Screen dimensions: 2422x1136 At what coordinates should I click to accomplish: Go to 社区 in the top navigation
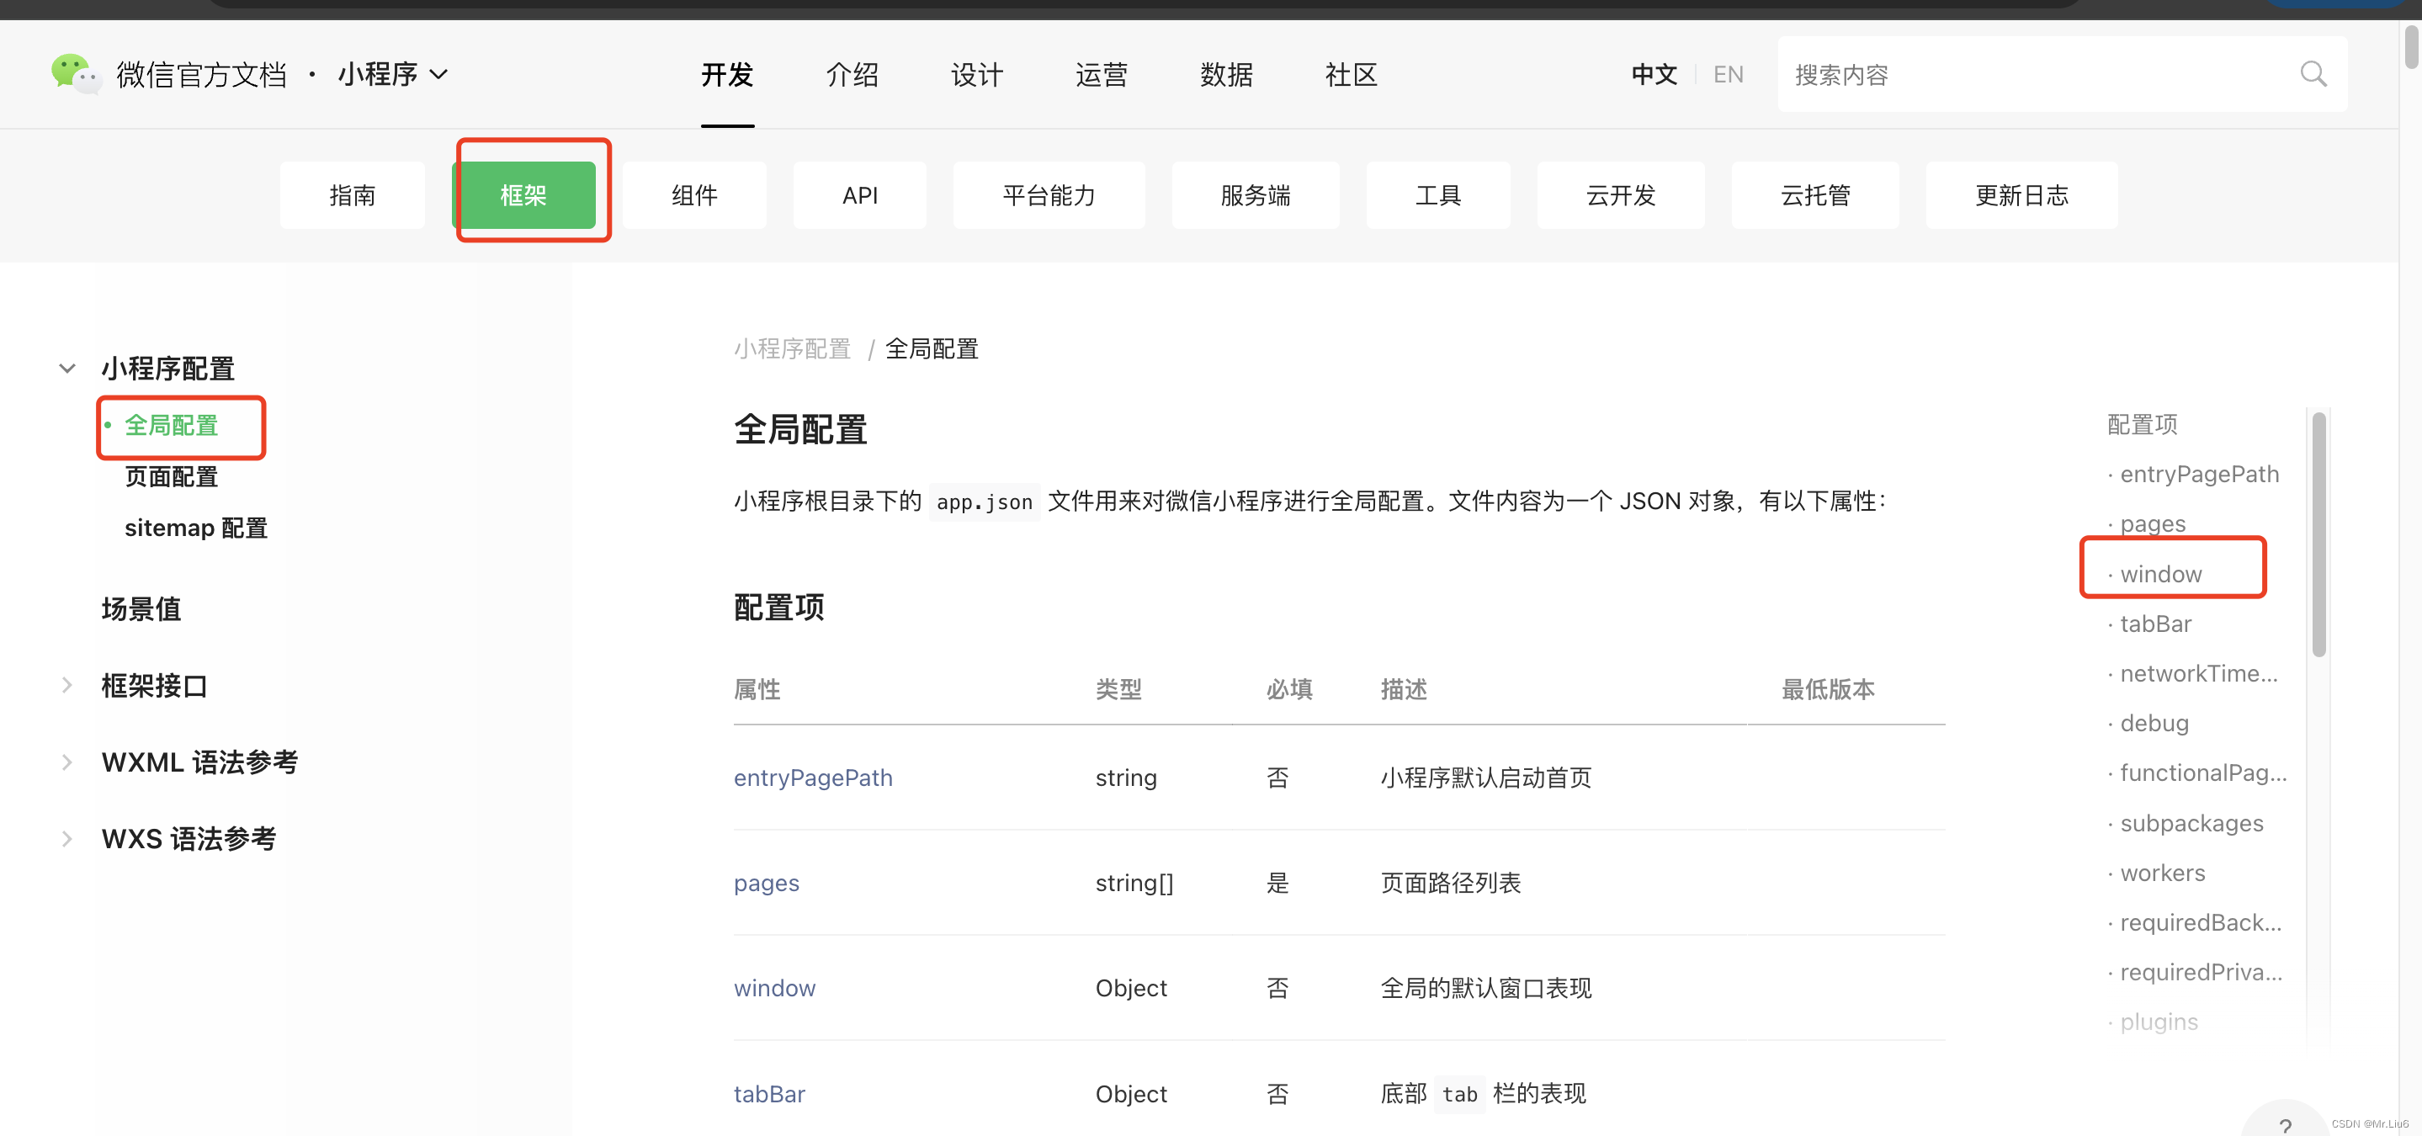(x=1350, y=74)
